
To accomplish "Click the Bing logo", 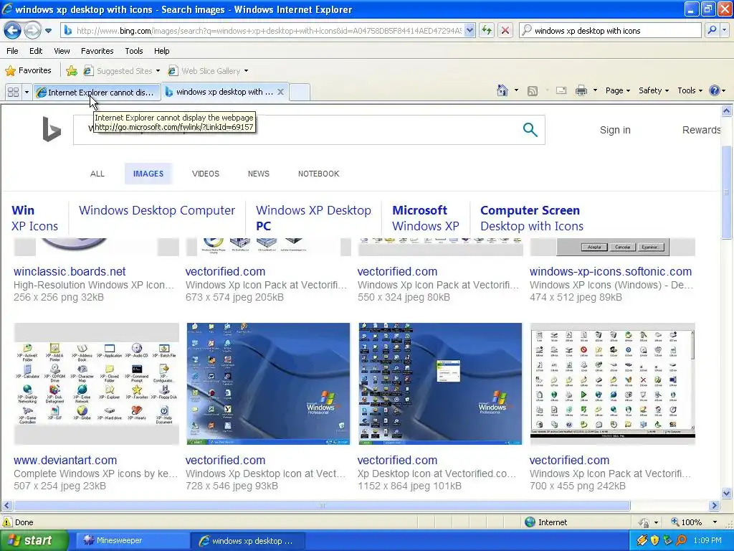I will tap(52, 129).
